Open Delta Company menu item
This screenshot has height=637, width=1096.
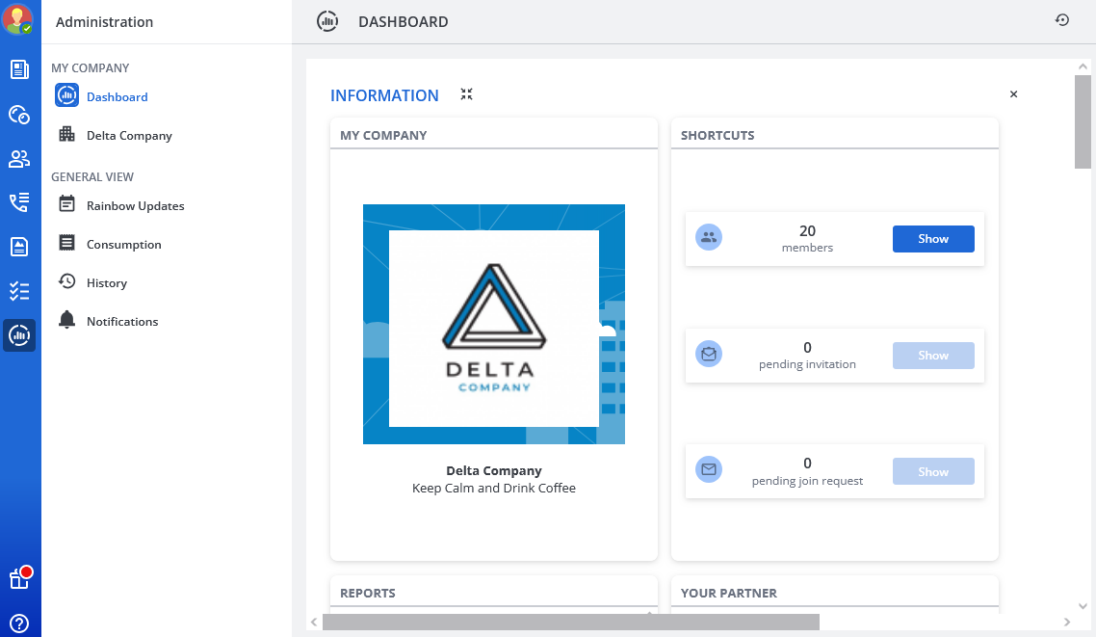pos(129,136)
